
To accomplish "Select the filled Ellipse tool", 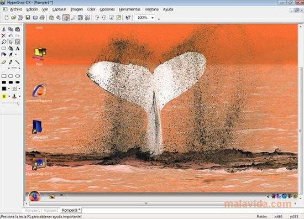I will coord(18,82).
